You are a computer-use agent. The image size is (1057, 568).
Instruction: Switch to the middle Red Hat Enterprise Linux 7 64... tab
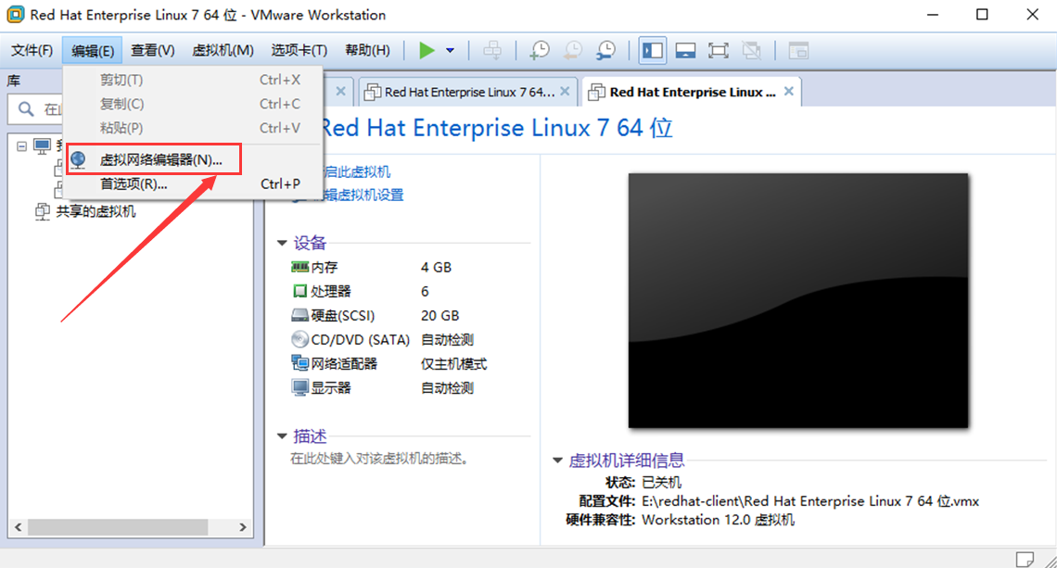[x=468, y=93]
